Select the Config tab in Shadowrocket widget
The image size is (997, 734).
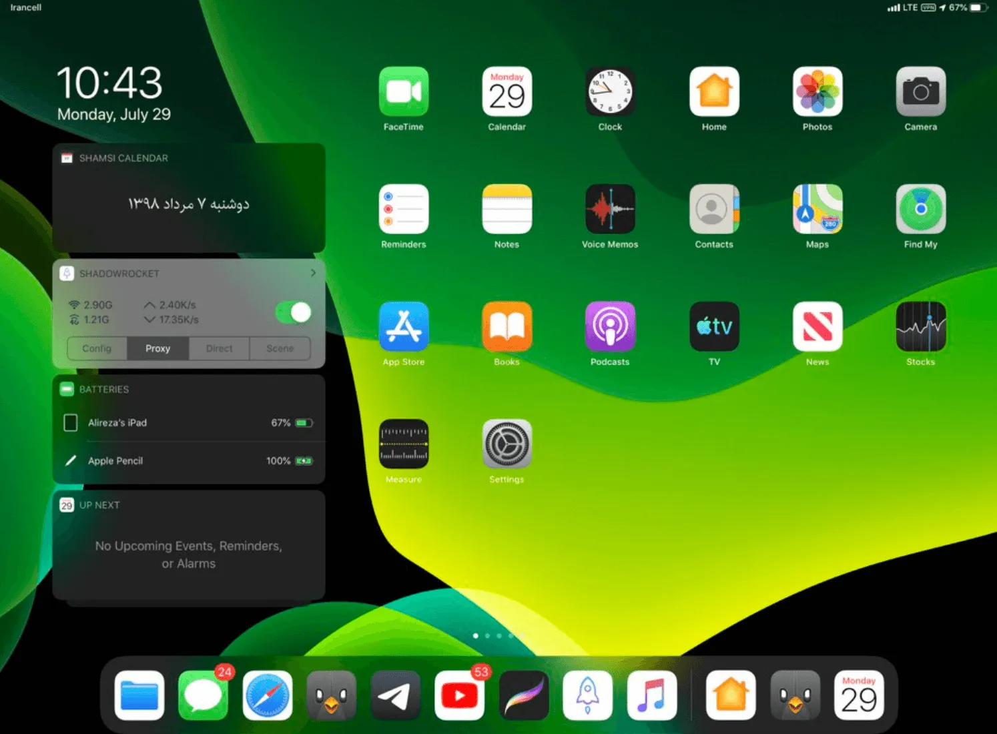point(97,348)
